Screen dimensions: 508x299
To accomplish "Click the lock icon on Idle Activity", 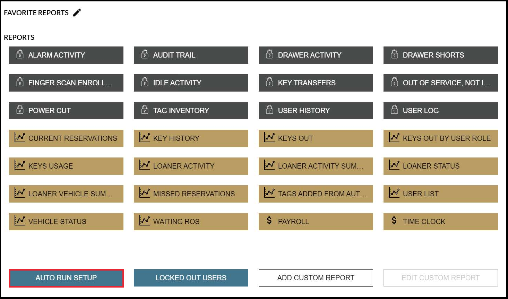I will (x=145, y=82).
